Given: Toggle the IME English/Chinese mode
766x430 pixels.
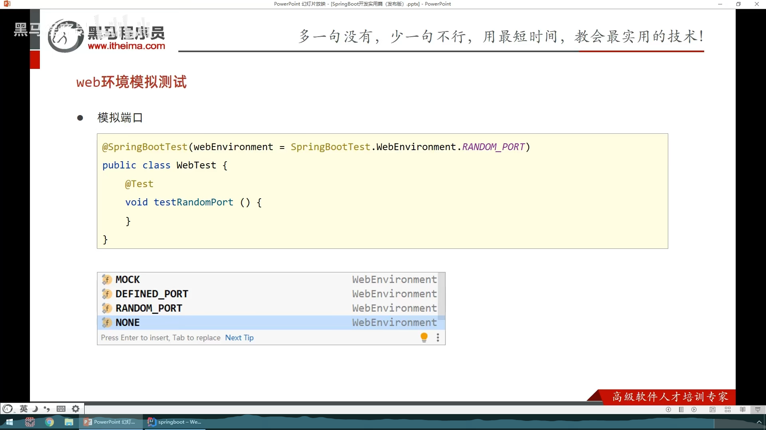Looking at the screenshot, I should 24,408.
